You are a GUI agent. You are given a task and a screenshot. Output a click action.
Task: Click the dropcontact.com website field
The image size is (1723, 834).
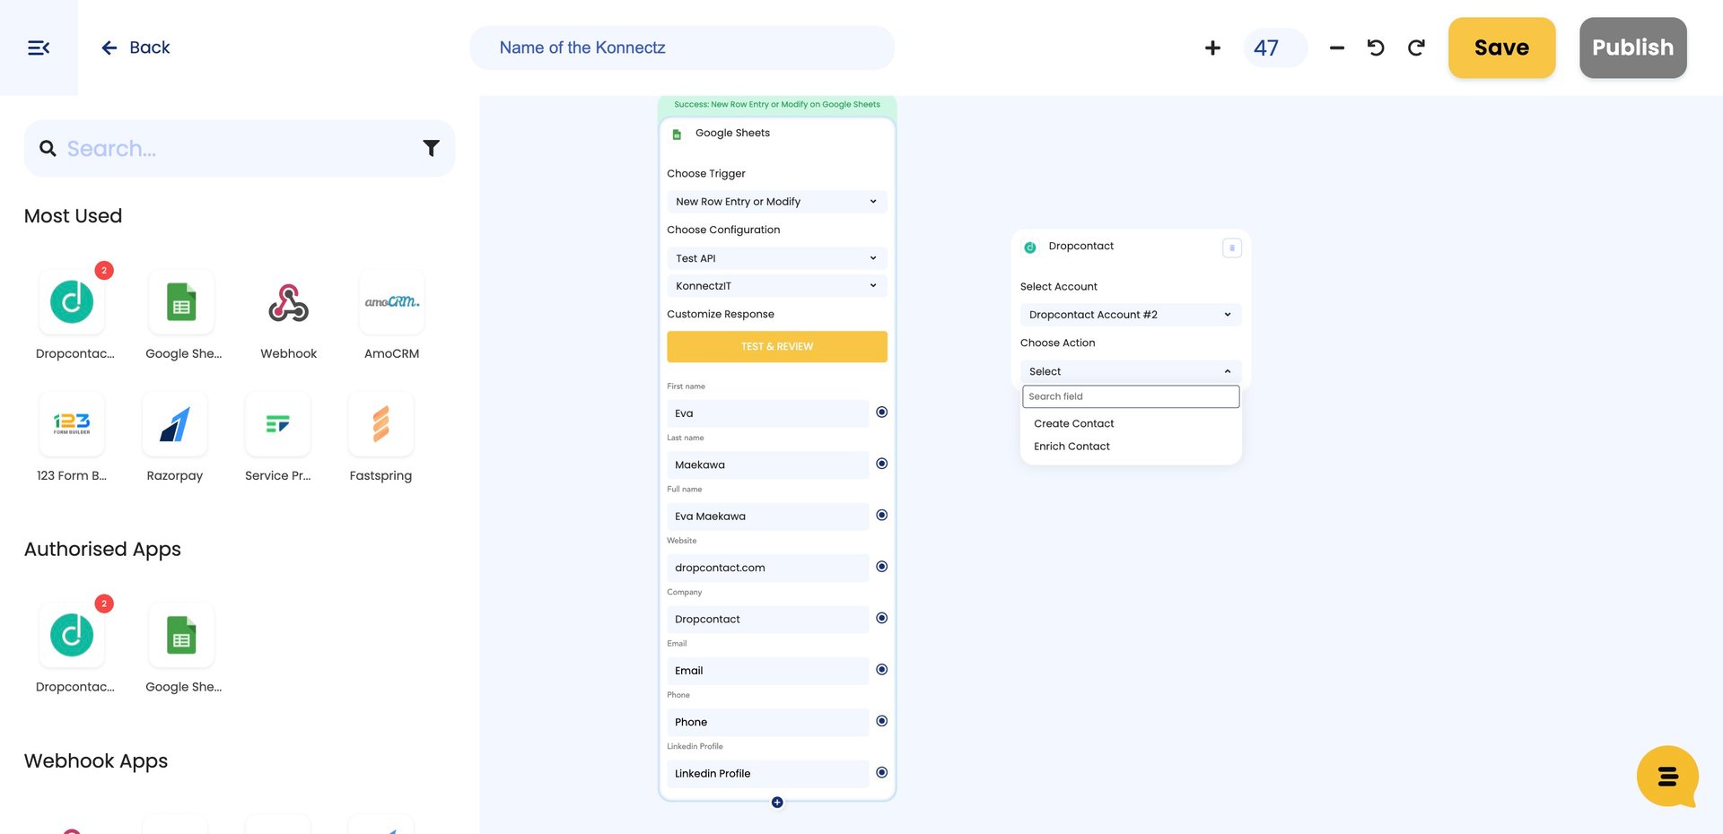(768, 568)
